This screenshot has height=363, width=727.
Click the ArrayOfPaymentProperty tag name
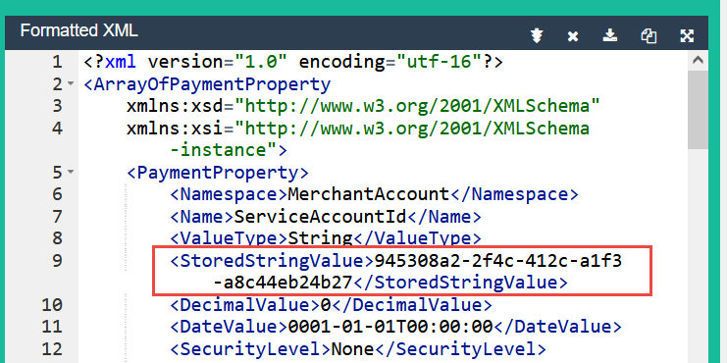pyautogui.click(x=212, y=84)
